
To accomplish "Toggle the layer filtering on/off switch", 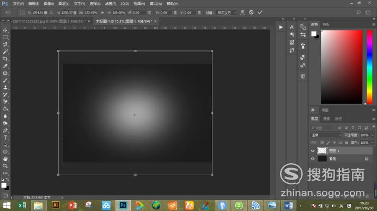I will [x=373, y=127].
